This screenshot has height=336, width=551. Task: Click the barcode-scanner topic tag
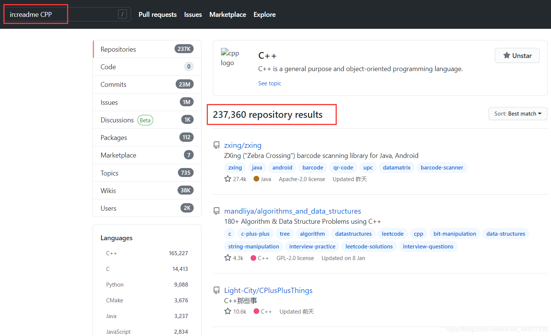tap(442, 168)
